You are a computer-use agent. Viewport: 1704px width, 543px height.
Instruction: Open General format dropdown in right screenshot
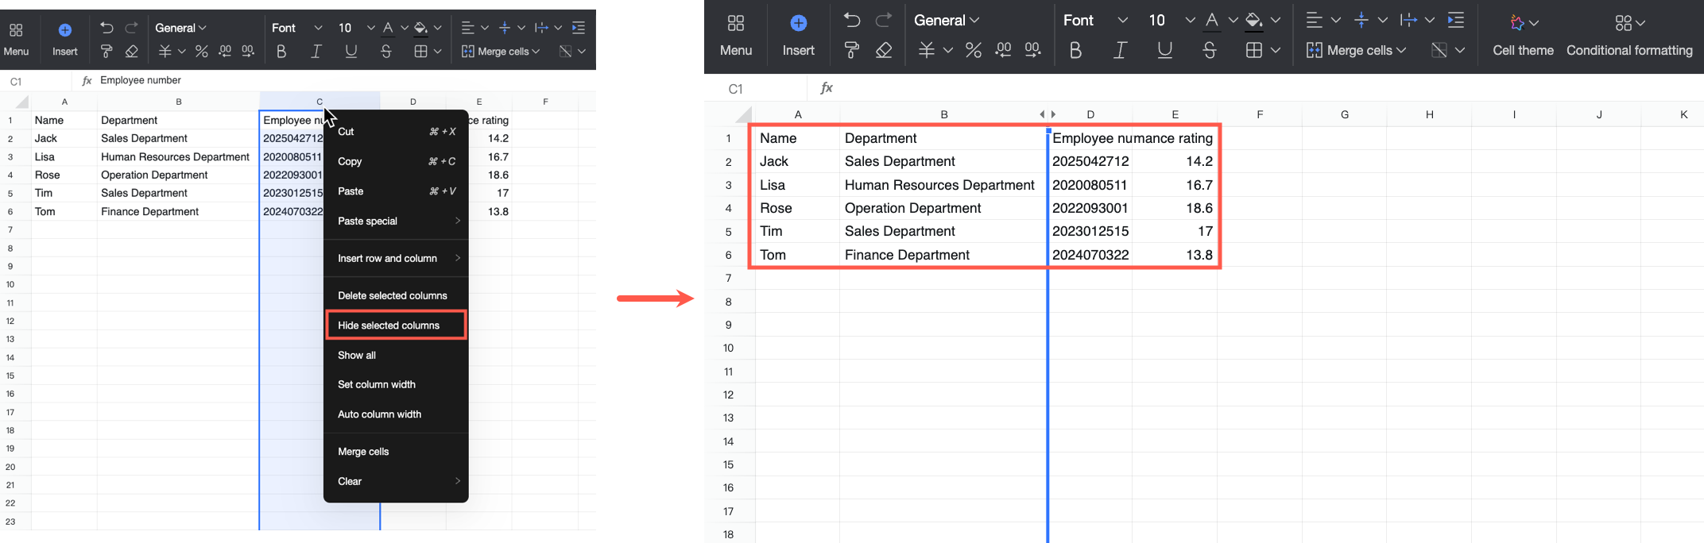coord(947,21)
